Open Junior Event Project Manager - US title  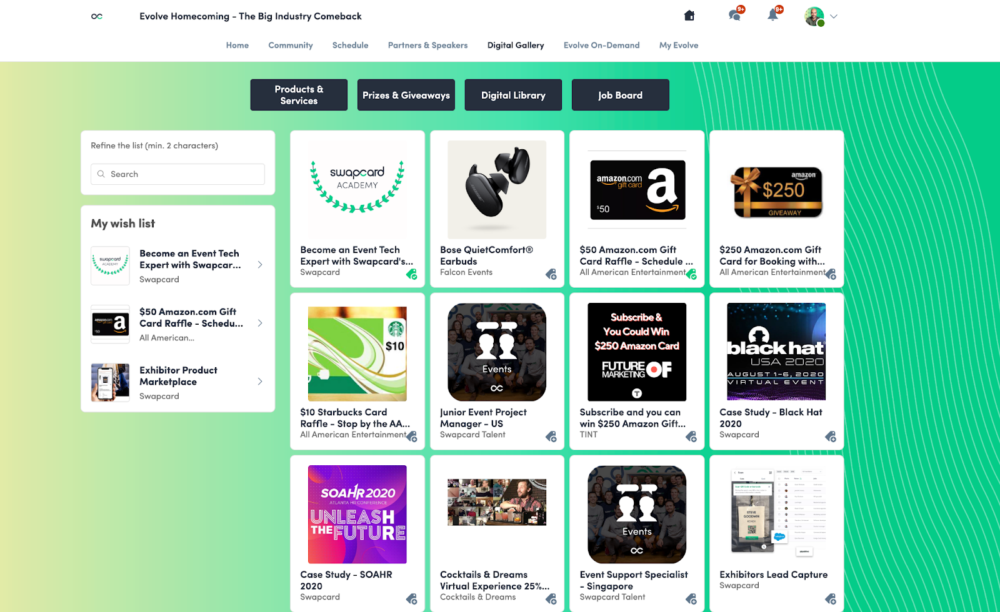483,418
